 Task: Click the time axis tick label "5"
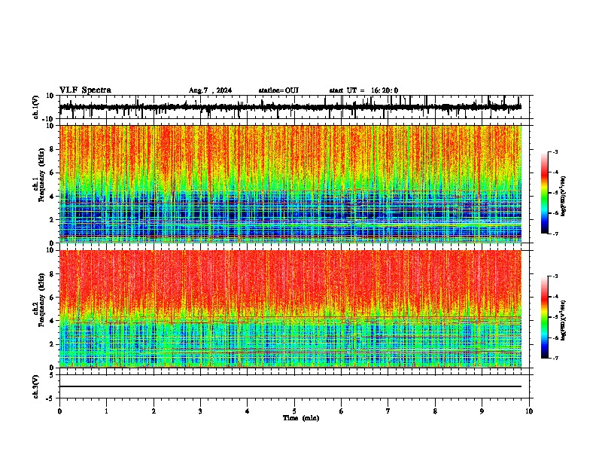pyautogui.click(x=294, y=411)
